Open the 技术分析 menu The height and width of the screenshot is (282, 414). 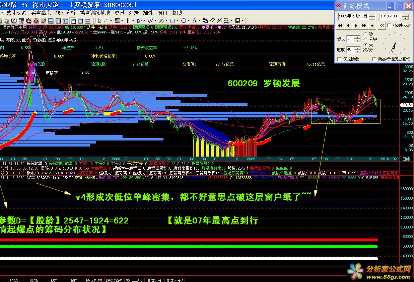pyautogui.click(x=65, y=13)
